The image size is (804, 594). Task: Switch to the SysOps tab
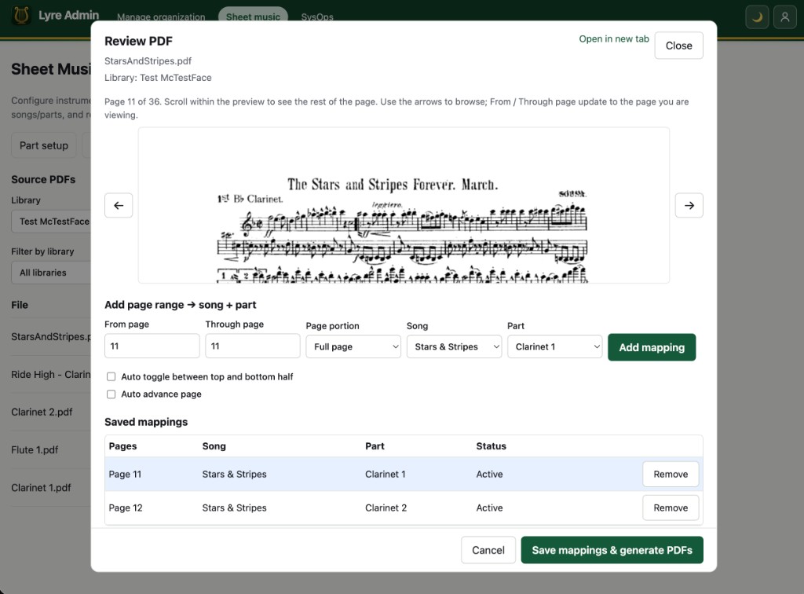click(x=317, y=17)
